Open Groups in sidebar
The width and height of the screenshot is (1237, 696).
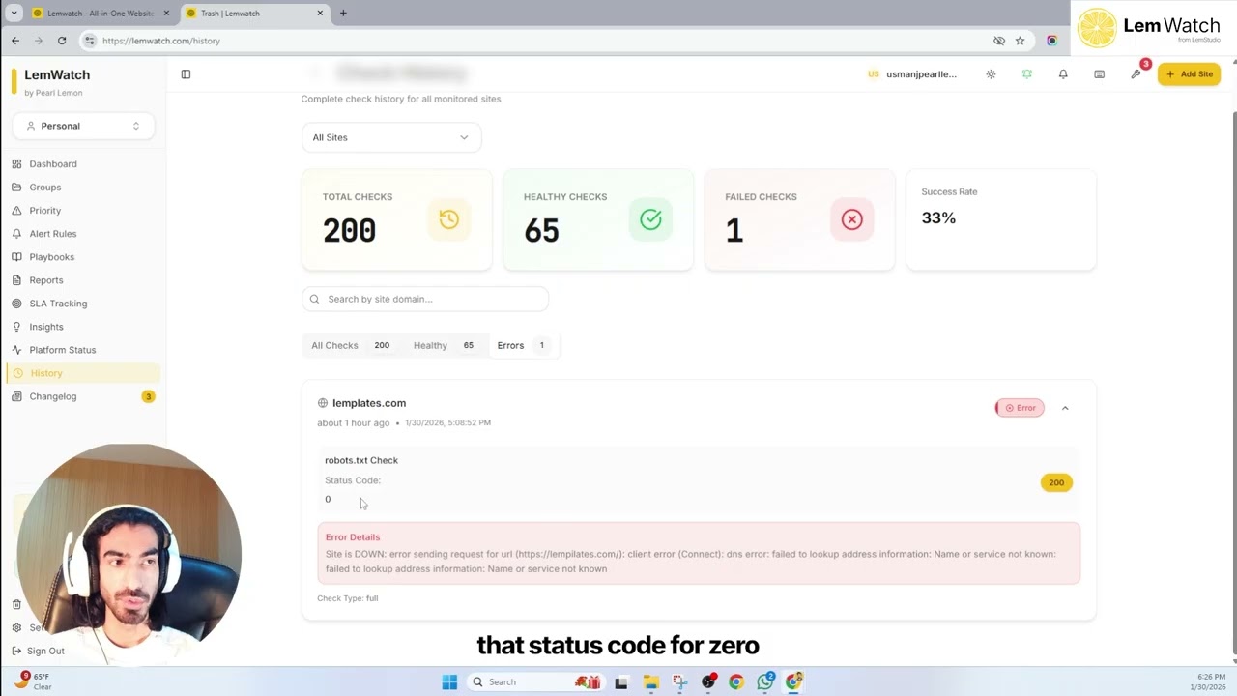[x=44, y=188]
